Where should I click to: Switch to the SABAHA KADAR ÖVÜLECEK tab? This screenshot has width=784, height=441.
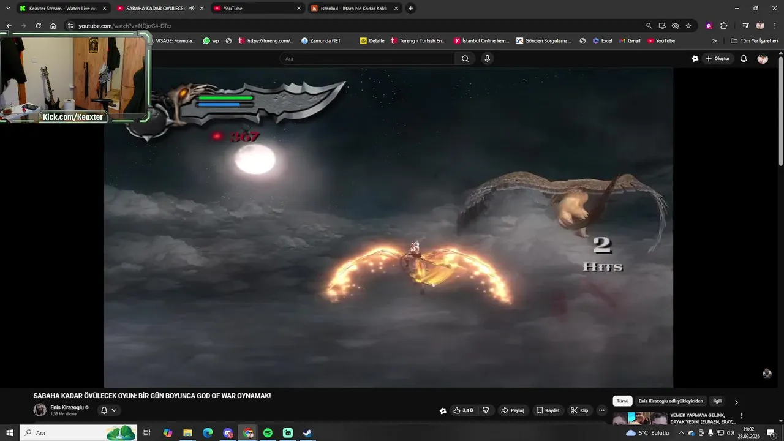pyautogui.click(x=160, y=9)
